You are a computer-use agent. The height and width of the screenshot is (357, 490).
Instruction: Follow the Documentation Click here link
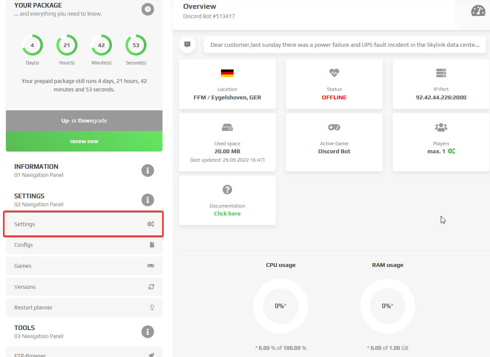227,213
